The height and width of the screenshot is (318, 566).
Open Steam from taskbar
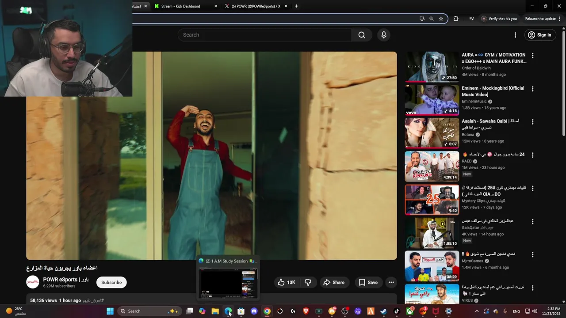coord(383,311)
